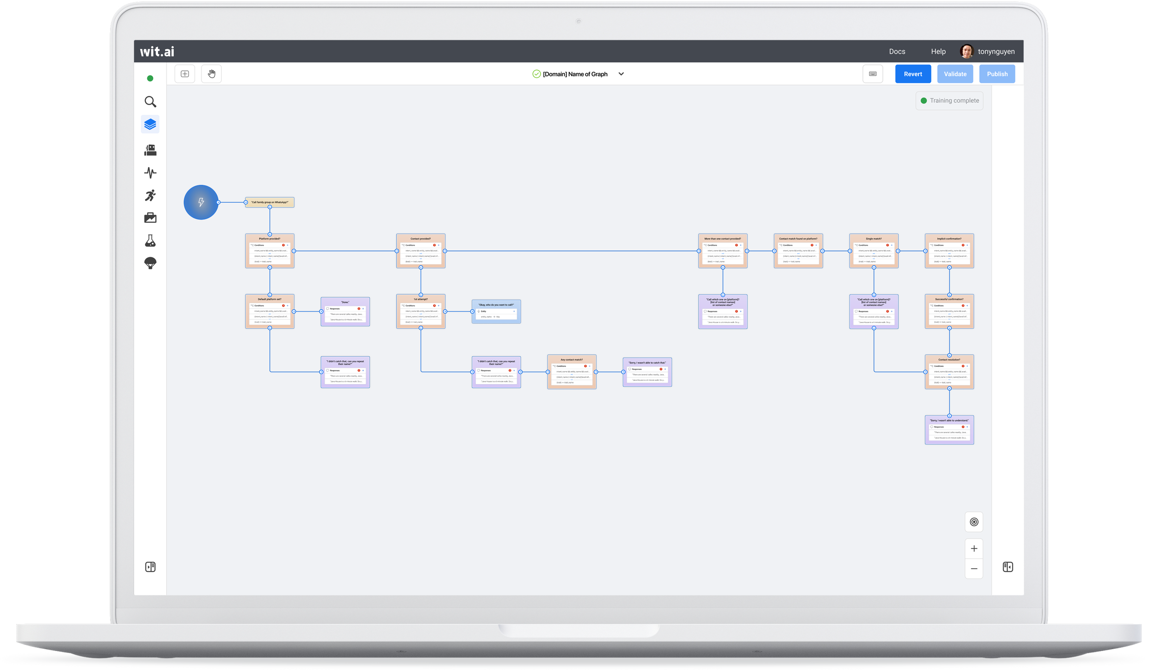
Task: Click the add node toolbar button
Action: point(185,74)
